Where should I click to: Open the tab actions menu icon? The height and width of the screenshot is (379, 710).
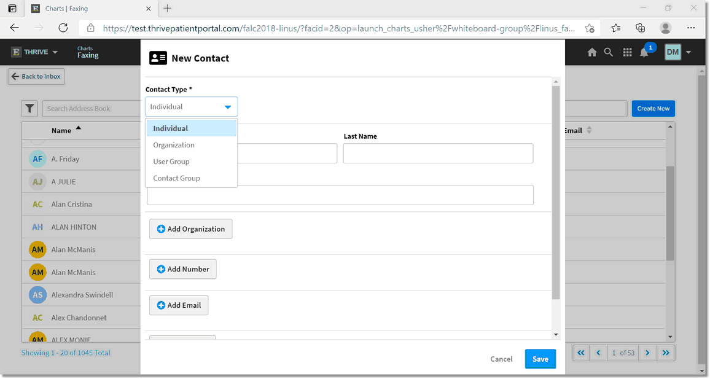pos(12,8)
